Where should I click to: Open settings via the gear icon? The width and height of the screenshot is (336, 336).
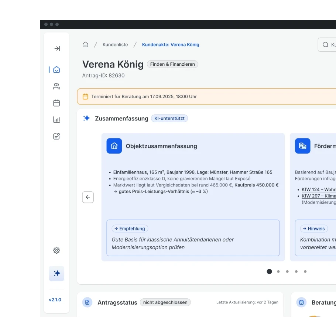coord(56,250)
